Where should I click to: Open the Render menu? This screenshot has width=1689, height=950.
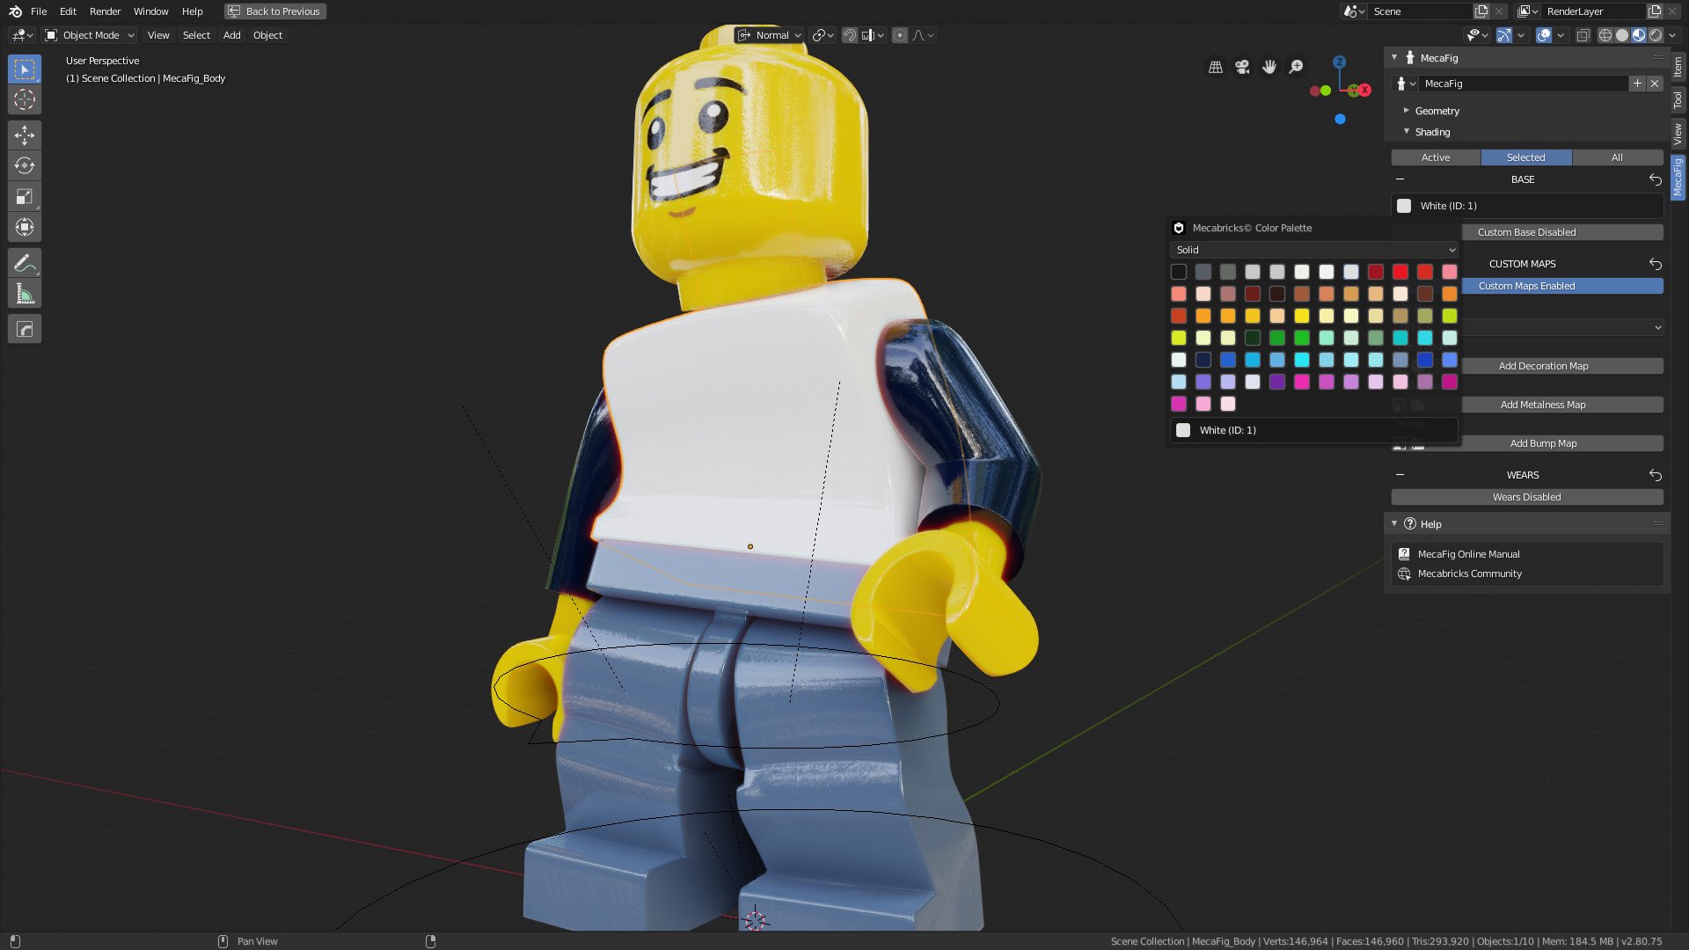[105, 11]
